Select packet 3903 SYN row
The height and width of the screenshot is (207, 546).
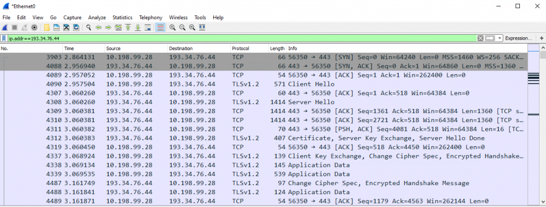pyautogui.click(x=263, y=57)
